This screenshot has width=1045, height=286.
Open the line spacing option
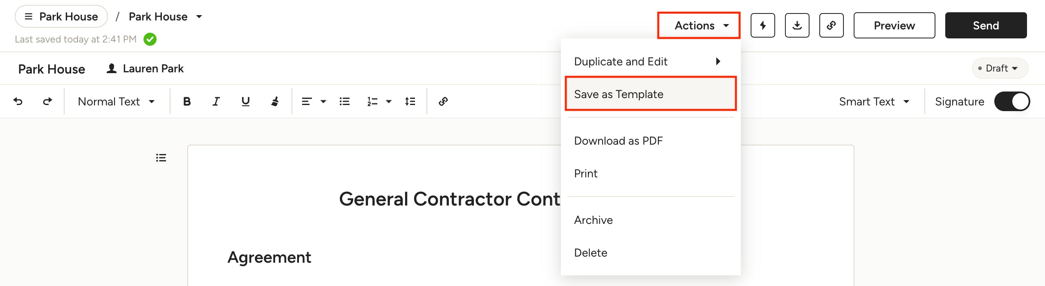click(x=410, y=101)
